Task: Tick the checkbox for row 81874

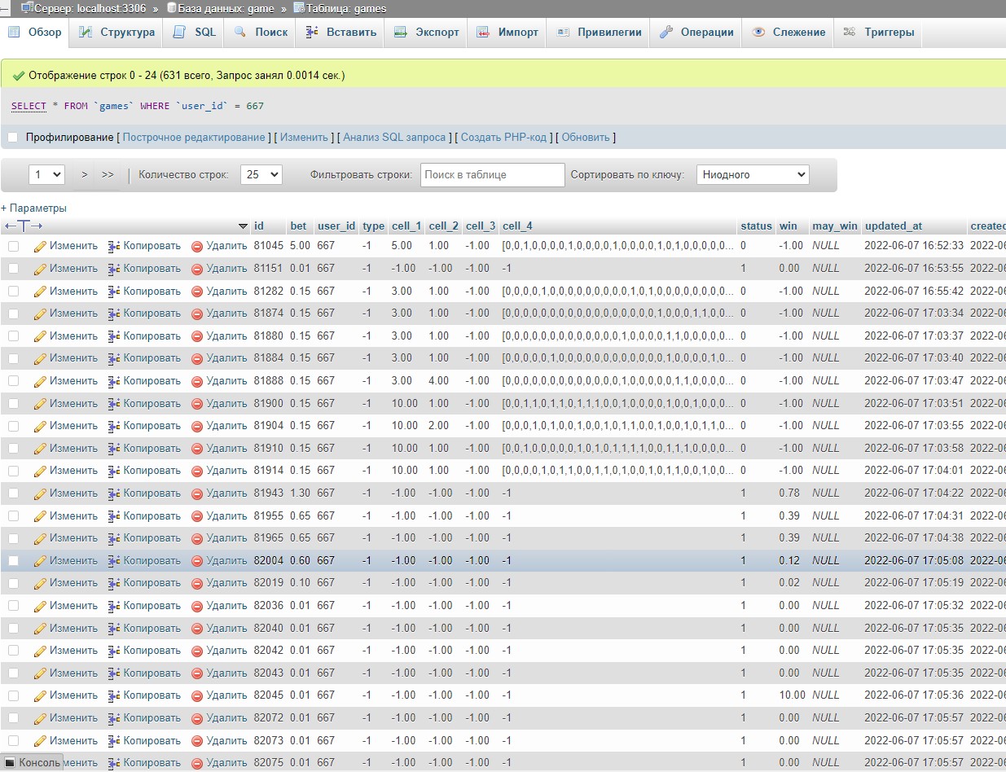Action: [x=13, y=314]
